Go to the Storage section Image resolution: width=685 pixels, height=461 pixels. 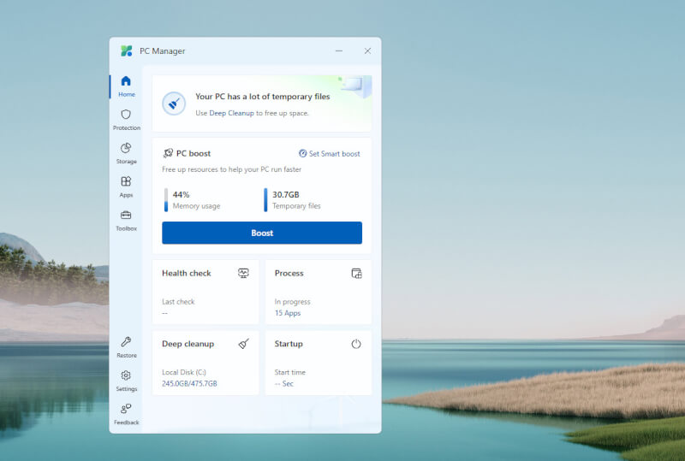pos(126,152)
